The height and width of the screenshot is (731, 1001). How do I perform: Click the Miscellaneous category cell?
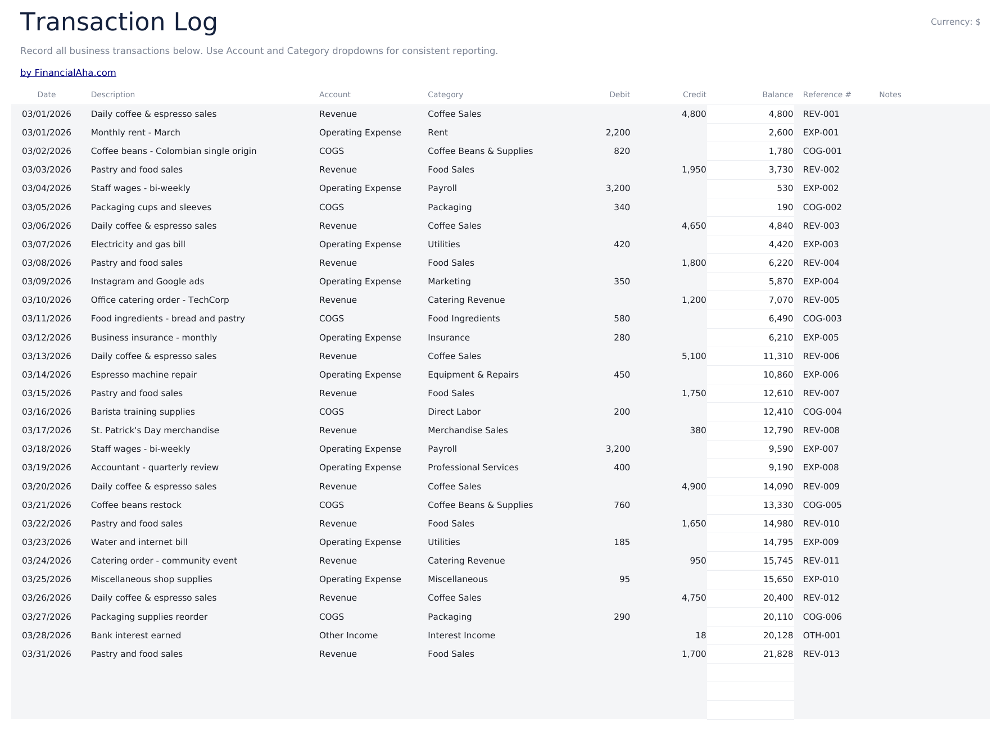click(x=458, y=579)
